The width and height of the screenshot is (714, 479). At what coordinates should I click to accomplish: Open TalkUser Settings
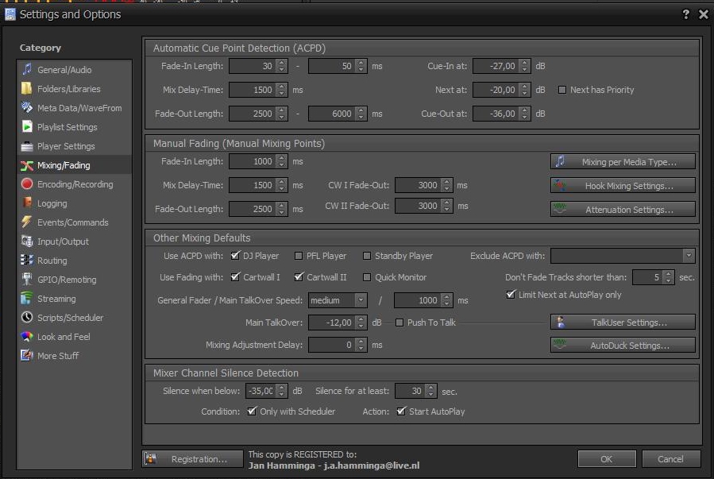623,323
